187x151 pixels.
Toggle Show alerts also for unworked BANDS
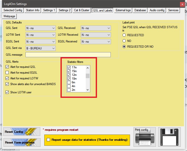coord(7,84)
